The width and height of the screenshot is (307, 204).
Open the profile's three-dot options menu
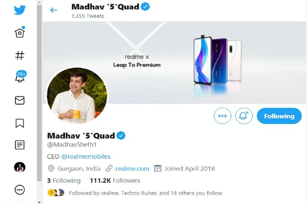coord(222,116)
